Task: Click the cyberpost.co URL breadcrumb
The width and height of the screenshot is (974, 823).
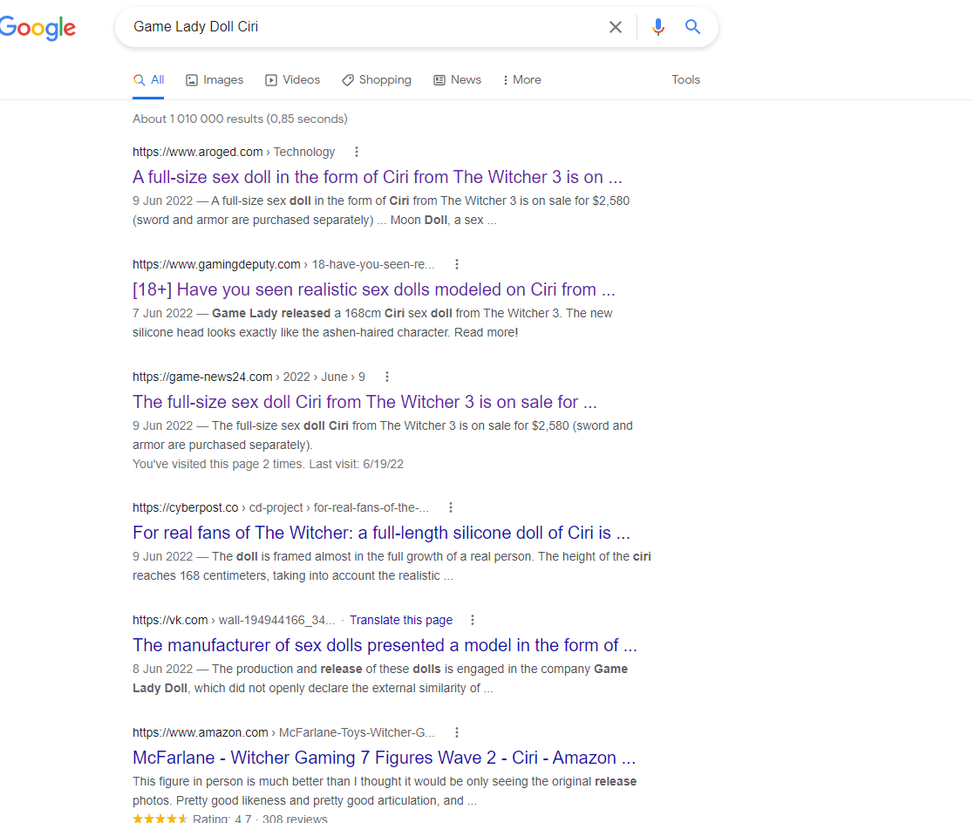Action: pos(280,508)
